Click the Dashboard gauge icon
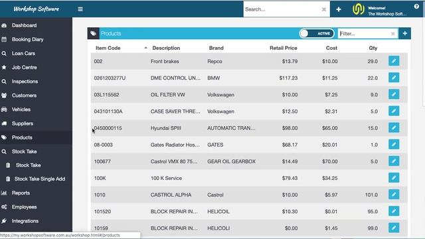This screenshot has width=425, height=239. (4, 25)
